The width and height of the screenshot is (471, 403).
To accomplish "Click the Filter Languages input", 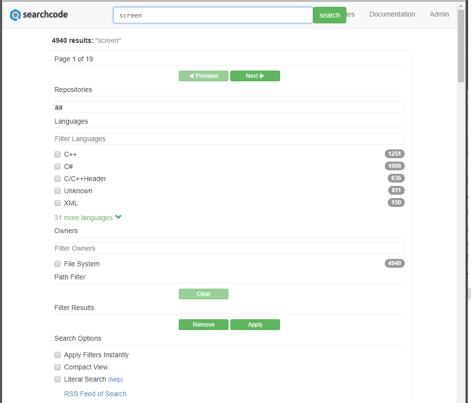I will point(229,139).
